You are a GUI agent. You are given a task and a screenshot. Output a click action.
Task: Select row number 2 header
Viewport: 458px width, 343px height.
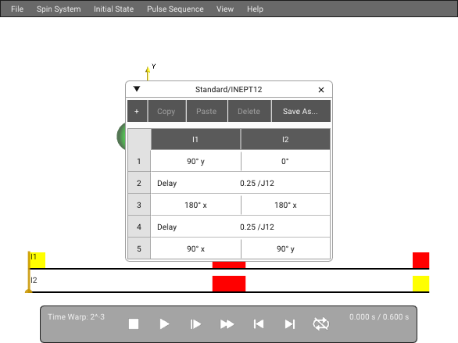139,183
